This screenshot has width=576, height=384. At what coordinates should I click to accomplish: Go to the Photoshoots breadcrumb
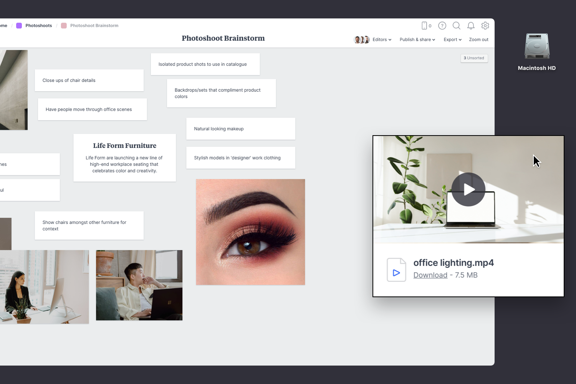tap(38, 26)
